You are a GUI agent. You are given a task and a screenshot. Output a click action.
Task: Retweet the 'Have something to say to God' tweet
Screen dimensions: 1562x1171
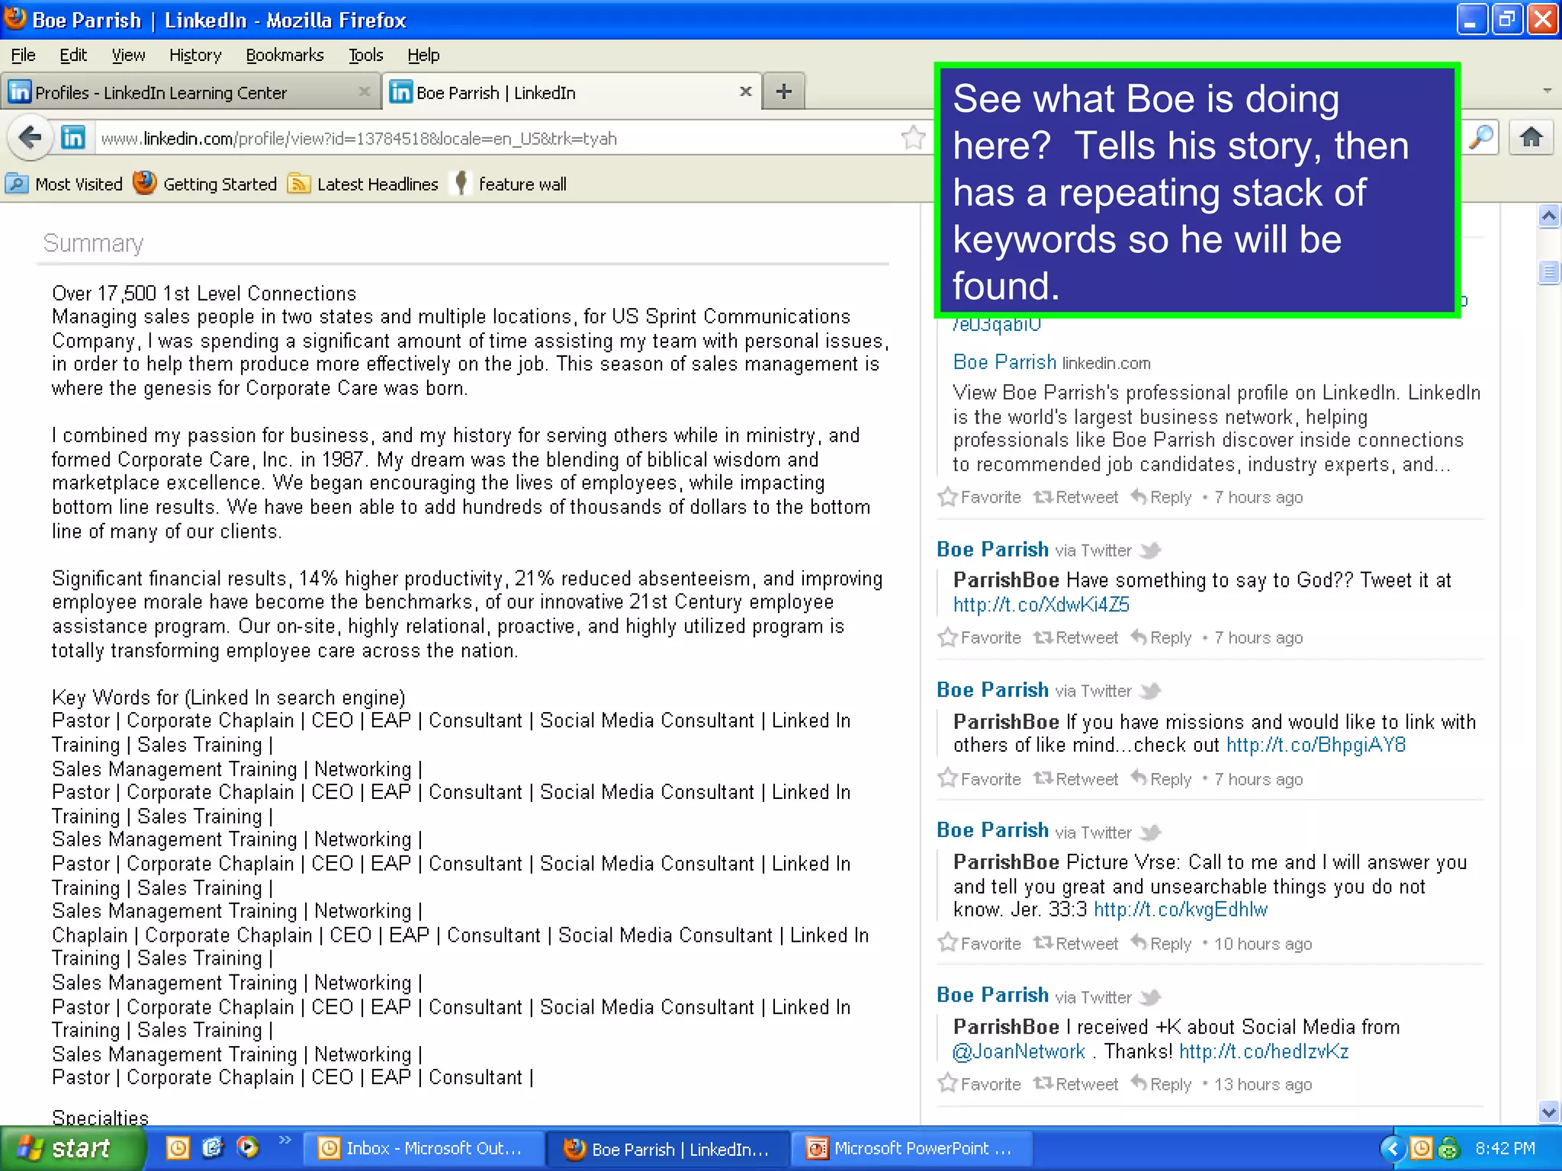point(1076,638)
